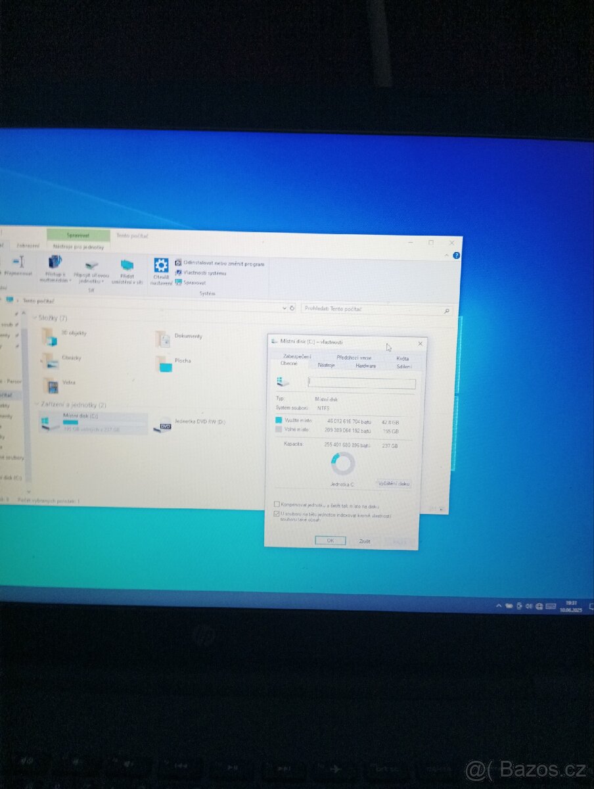Open Explorer help question mark icon
Image resolution: width=594 pixels, height=789 pixels.
456,256
